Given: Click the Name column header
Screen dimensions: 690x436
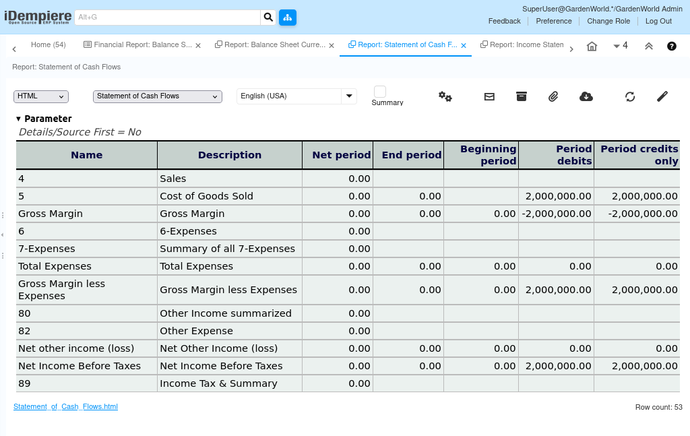Looking at the screenshot, I should 87,155.
